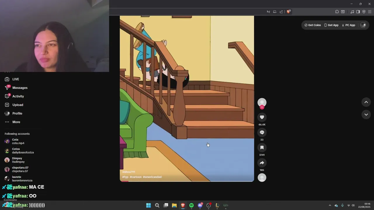Toggle Brave sidebar panel icon

[x=358, y=12]
